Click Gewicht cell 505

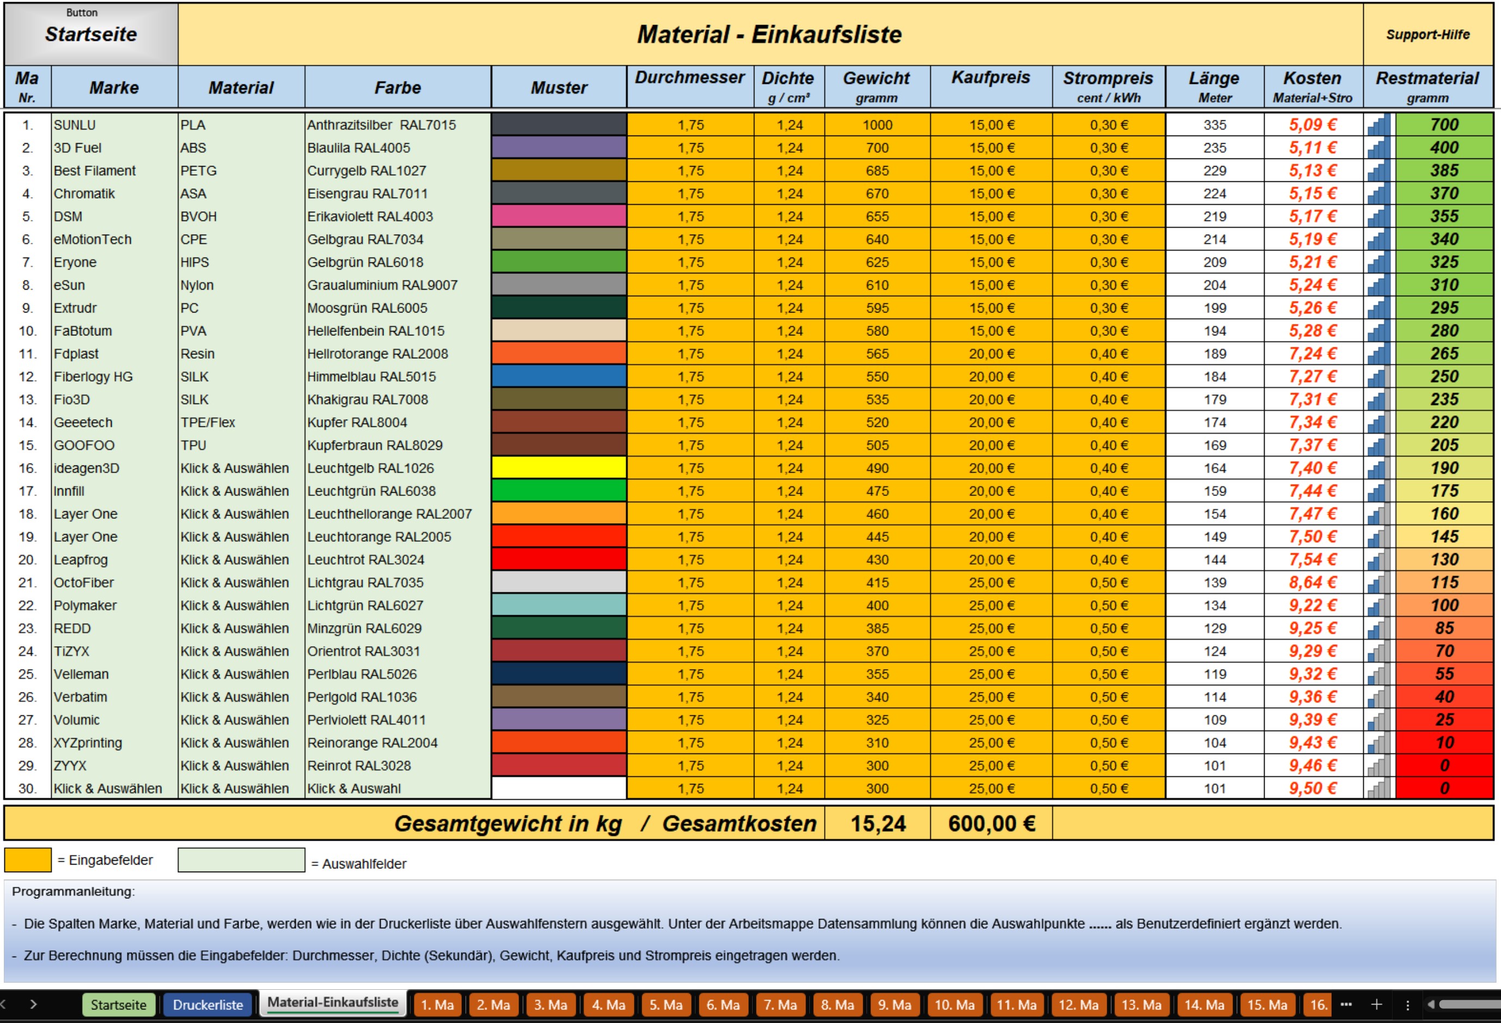(877, 445)
